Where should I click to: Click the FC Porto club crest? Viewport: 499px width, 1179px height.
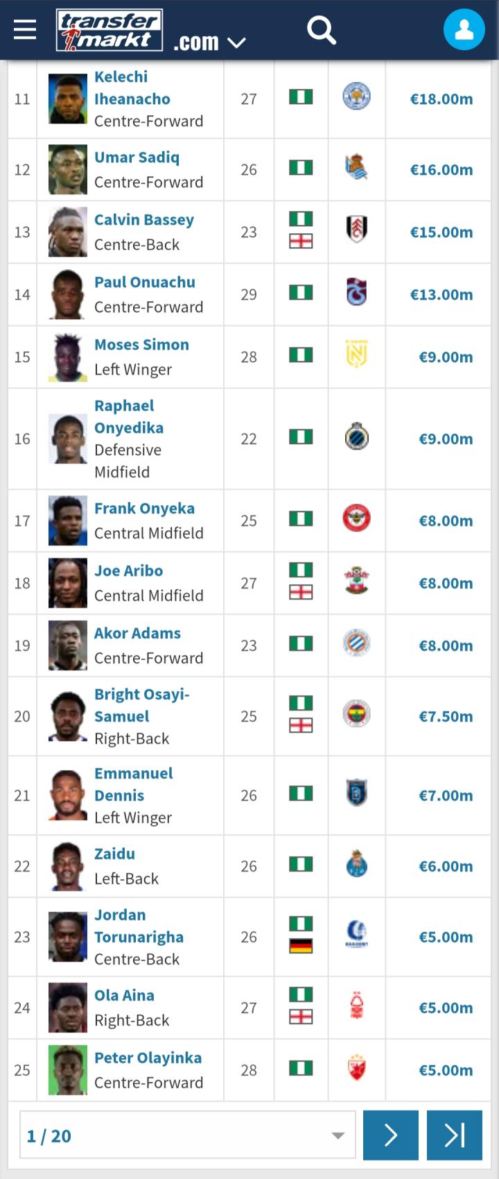point(356,864)
